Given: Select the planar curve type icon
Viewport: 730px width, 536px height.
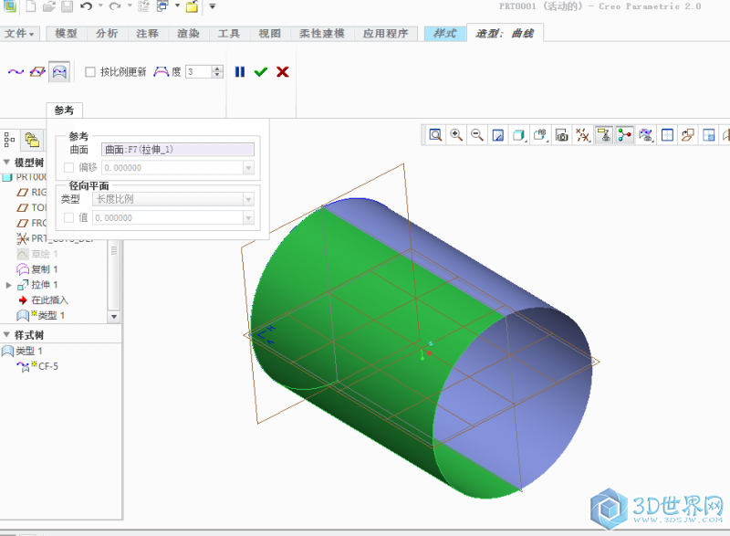Looking at the screenshot, I should pyautogui.click(x=37, y=72).
